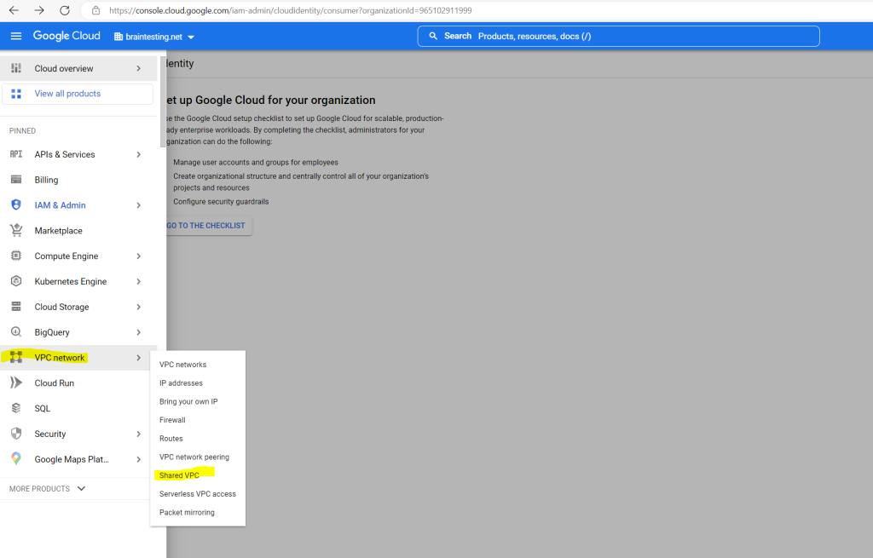
Task: Open Firewall in the VPC submenu
Action: click(x=172, y=419)
